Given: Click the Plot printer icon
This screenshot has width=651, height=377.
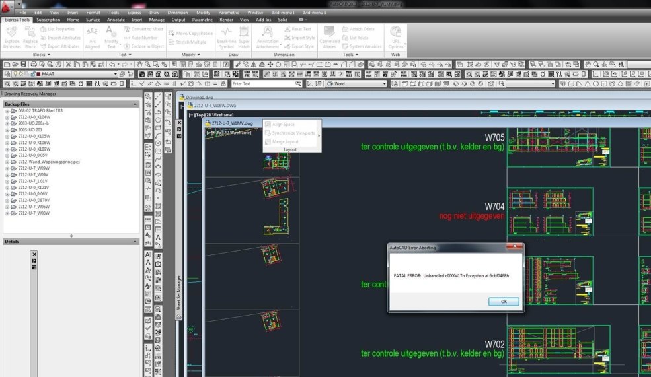Looking at the screenshot, I should click(x=34, y=64).
